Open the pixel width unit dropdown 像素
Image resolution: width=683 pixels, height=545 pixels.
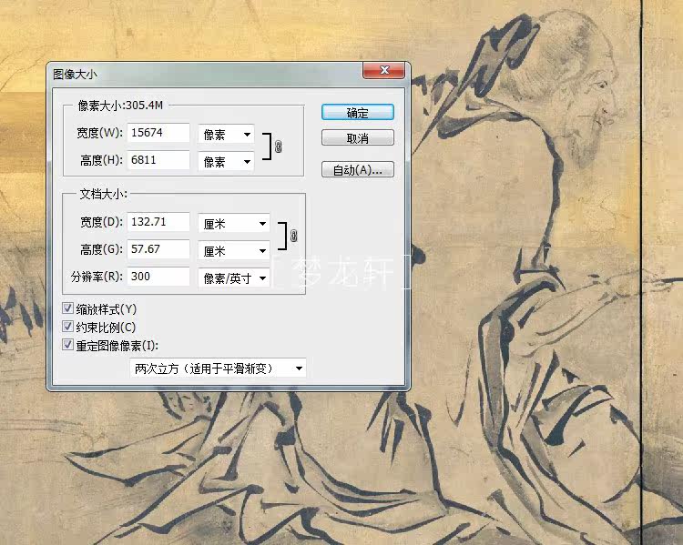coord(226,135)
